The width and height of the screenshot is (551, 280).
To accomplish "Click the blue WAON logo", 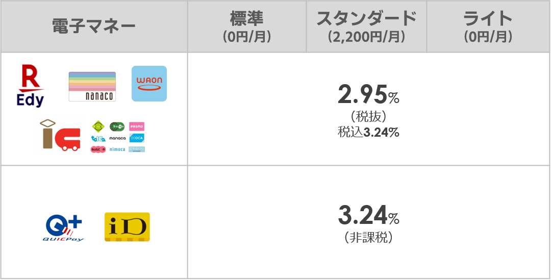I will [x=149, y=84].
